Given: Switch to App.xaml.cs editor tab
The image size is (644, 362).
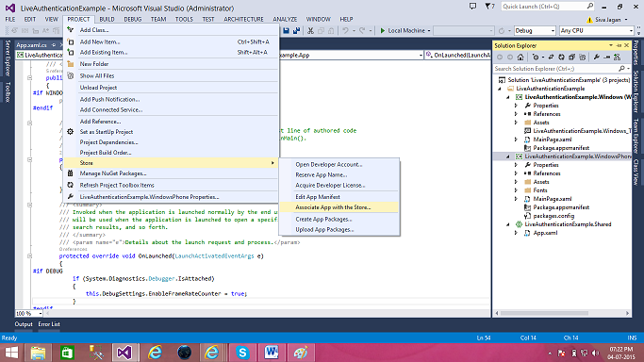Looking at the screenshot, I should (x=32, y=45).
